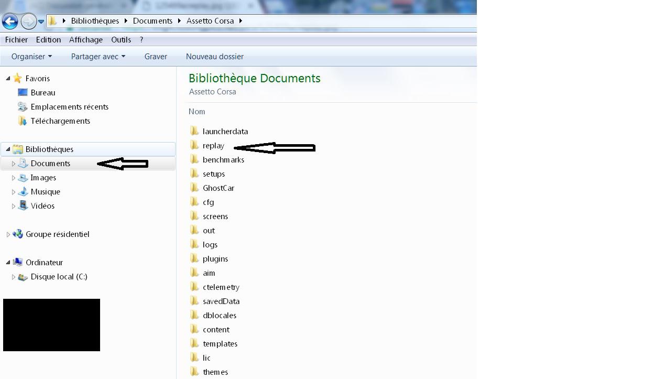The width and height of the screenshot is (654, 379).
Task: Select the screens folder icon
Action: coord(194,216)
